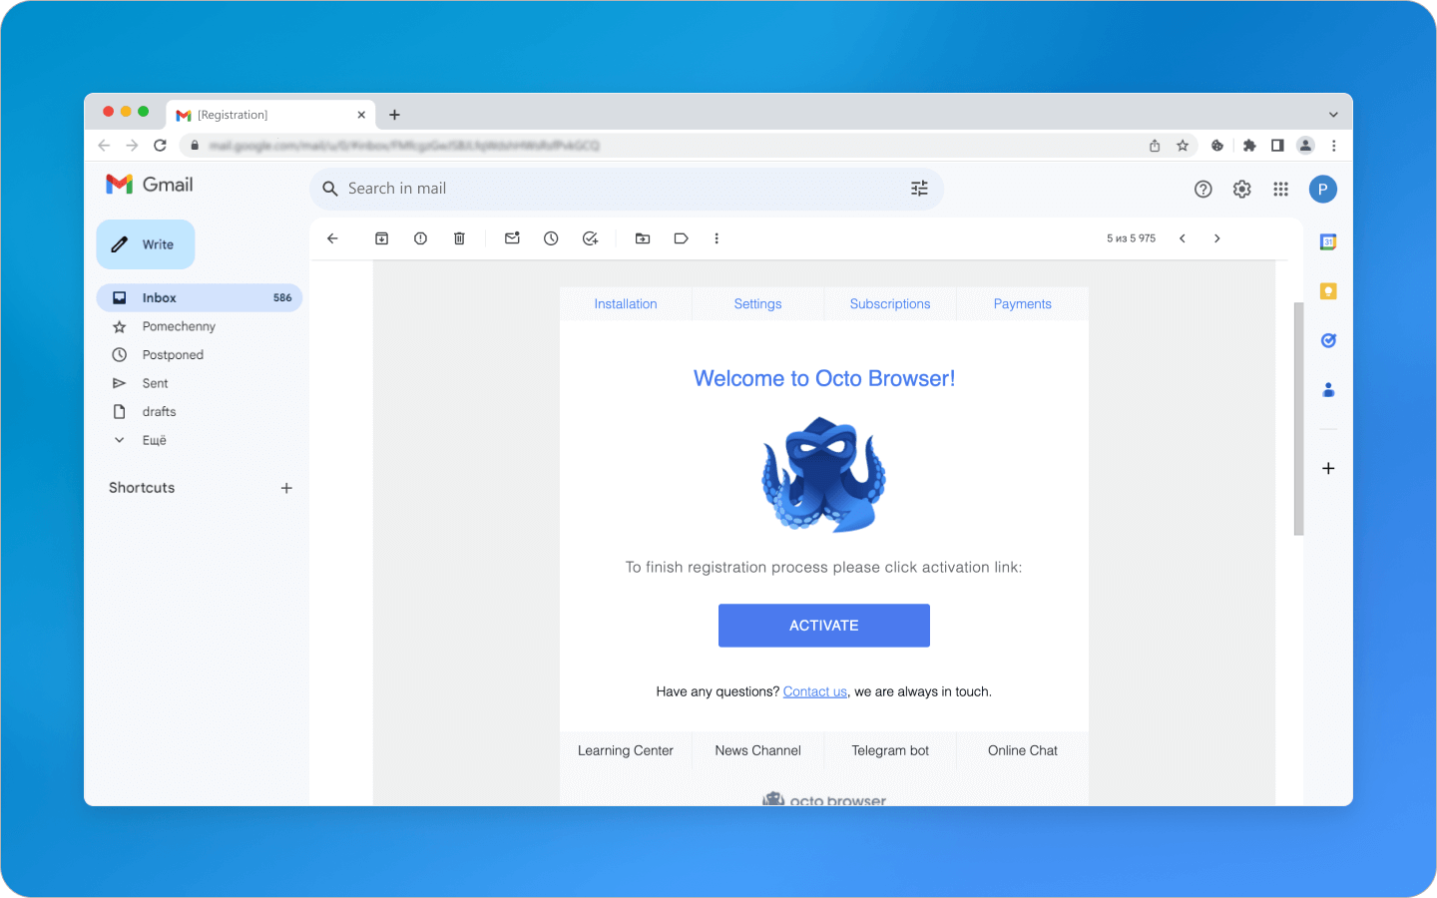Open Google Calendar side panel

[x=1327, y=241]
